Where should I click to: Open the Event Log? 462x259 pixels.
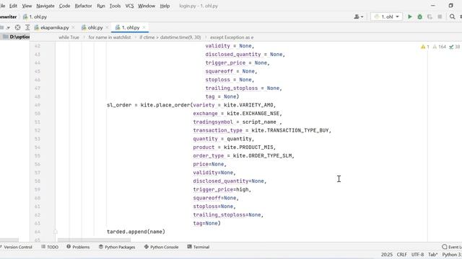coord(452,247)
